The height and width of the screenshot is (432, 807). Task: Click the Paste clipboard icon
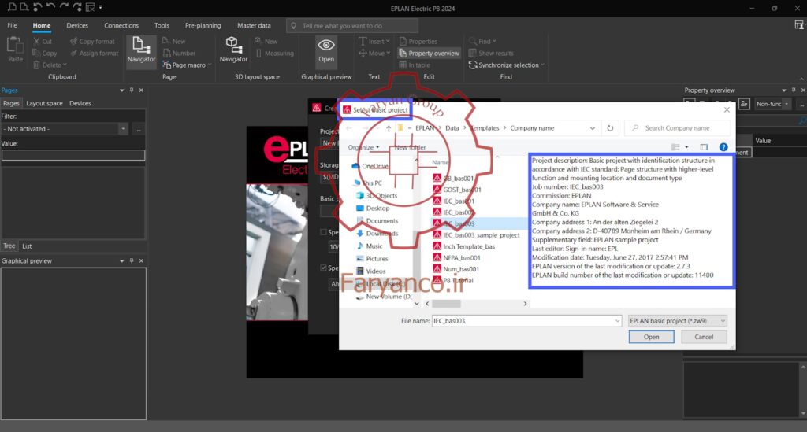tap(15, 45)
